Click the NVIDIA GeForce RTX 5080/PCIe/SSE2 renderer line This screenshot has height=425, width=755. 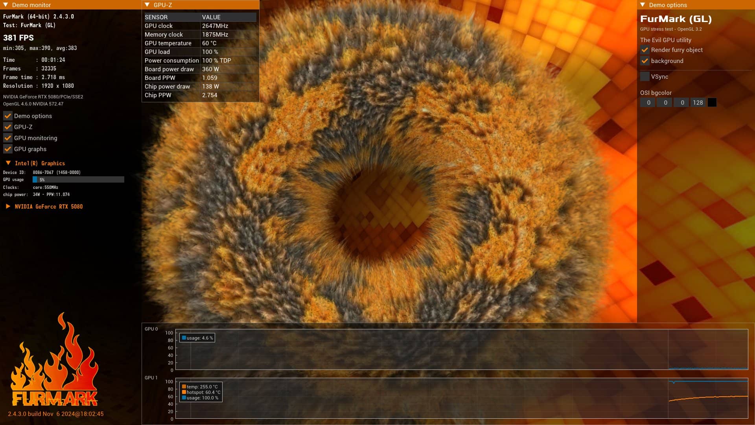(x=43, y=97)
